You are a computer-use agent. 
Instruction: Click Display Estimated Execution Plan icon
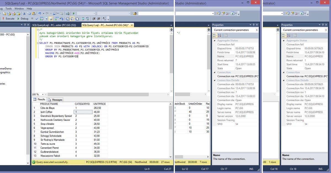41,19
